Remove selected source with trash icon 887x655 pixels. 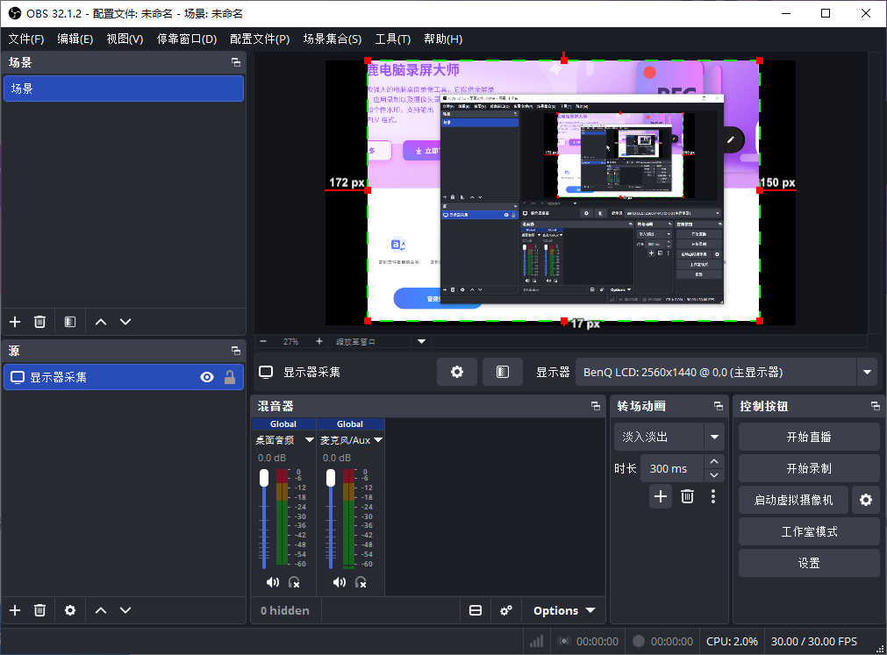click(39, 610)
